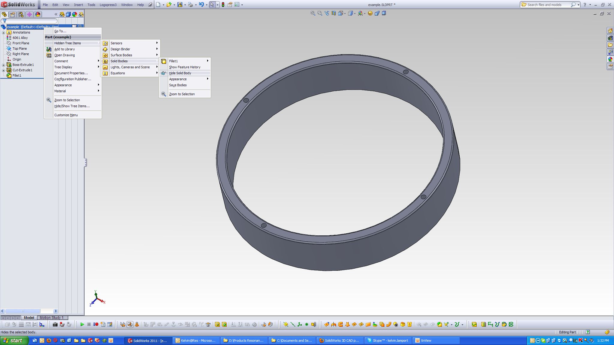Expand the Cut-Extrude1 tree node

click(x=3, y=70)
